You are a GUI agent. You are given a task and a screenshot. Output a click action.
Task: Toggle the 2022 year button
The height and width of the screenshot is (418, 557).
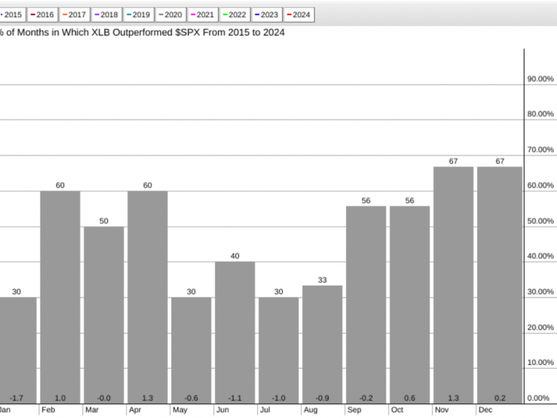235,15
